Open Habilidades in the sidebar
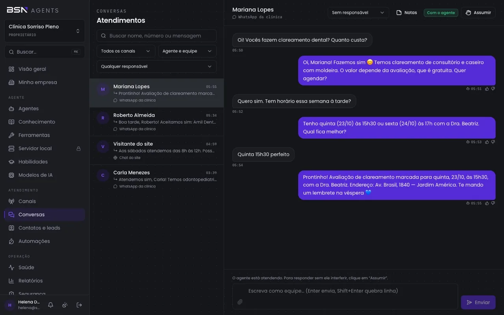This screenshot has height=315, width=504. click(x=44, y=162)
